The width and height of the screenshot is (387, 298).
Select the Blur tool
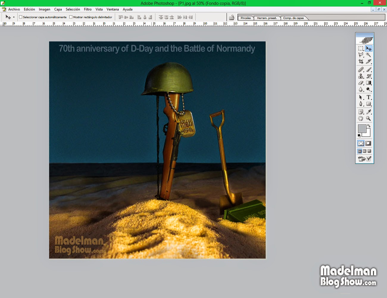(x=361, y=89)
